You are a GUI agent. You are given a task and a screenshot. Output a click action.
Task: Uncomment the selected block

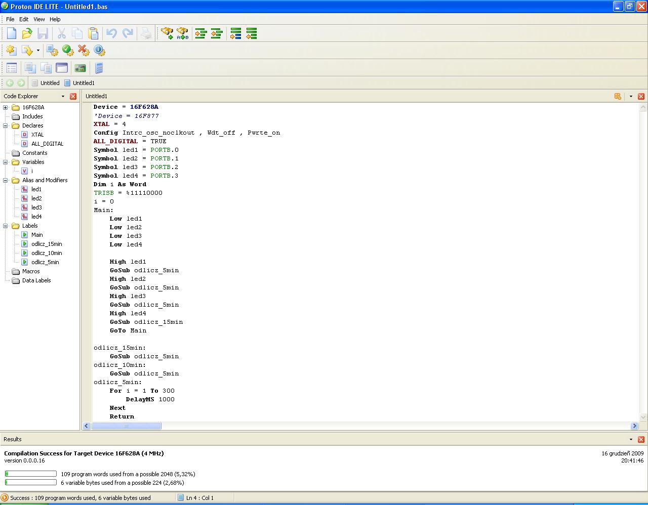pyautogui.click(x=251, y=33)
